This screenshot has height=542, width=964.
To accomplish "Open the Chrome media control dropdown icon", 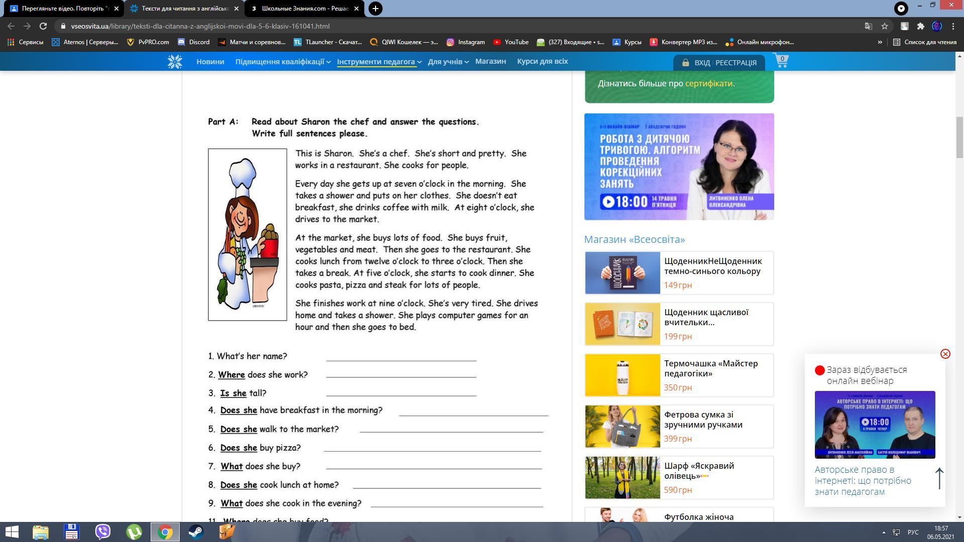I will (x=901, y=9).
